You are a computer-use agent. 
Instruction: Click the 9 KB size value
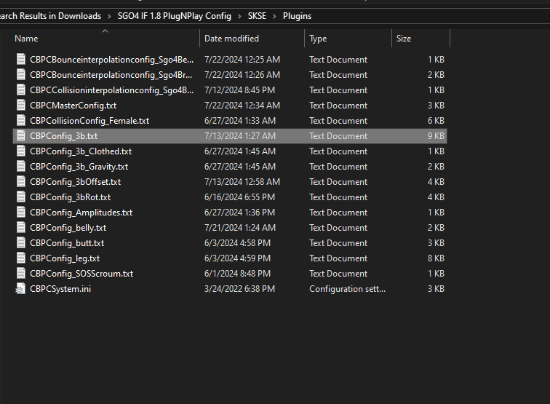[x=436, y=136]
